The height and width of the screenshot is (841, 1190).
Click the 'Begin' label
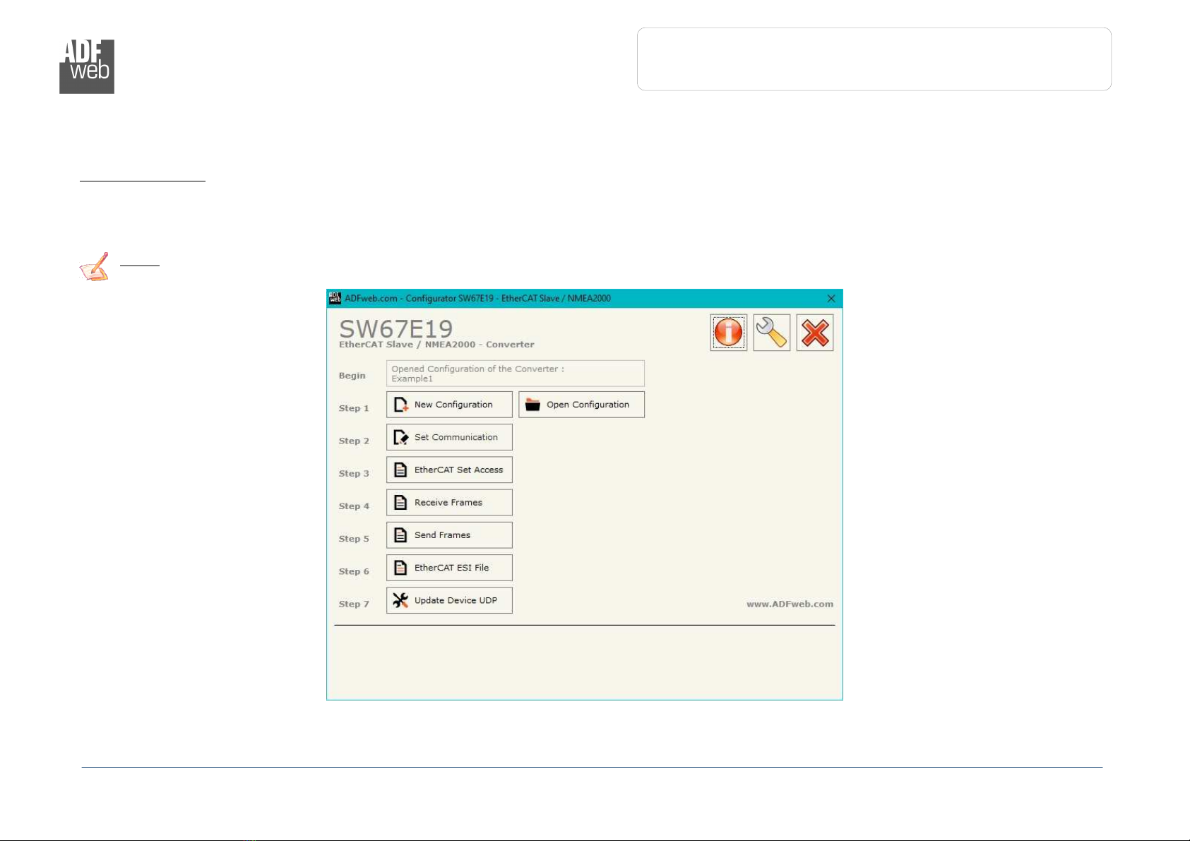point(352,376)
